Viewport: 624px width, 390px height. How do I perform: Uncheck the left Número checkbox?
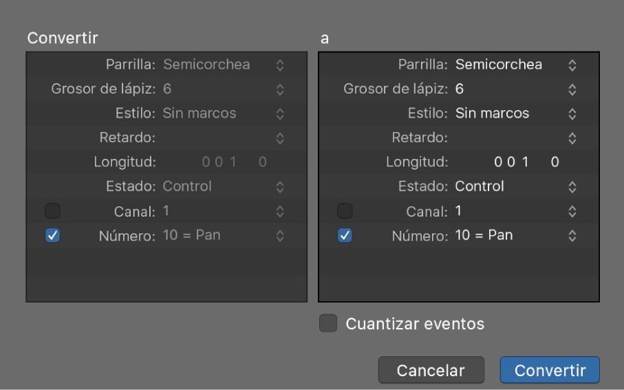point(53,235)
